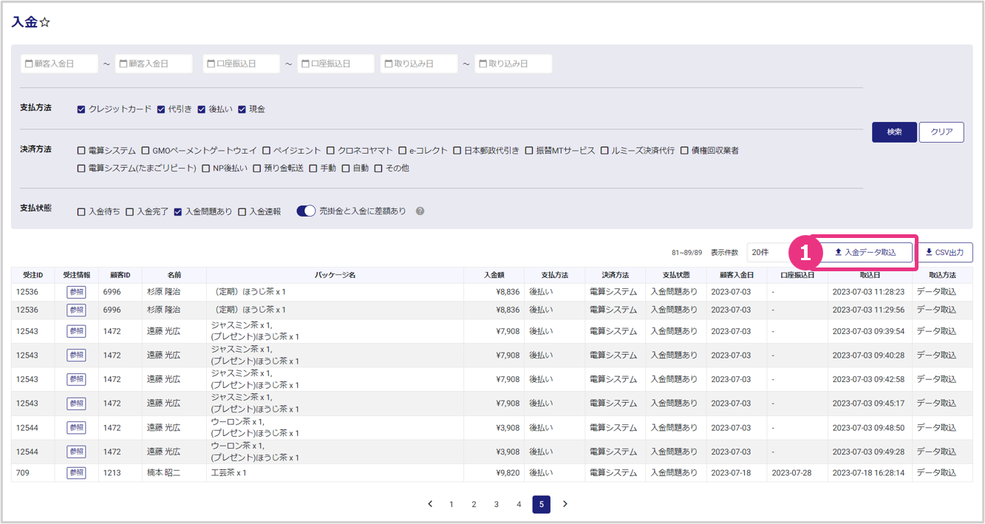Click the 検索 search button
Viewport: 985px width, 524px height.
coord(894,132)
